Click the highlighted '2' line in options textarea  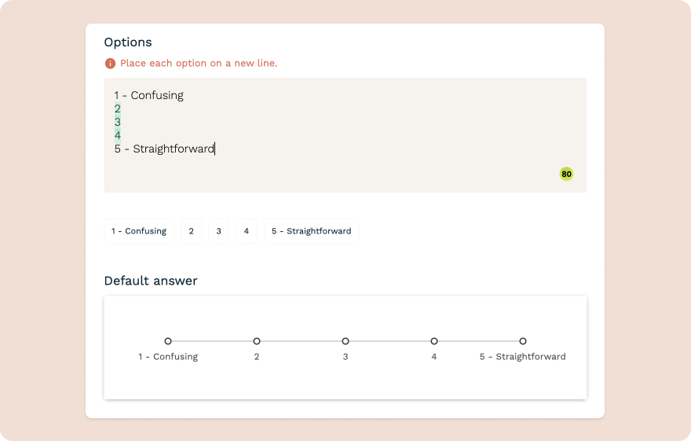(x=118, y=108)
